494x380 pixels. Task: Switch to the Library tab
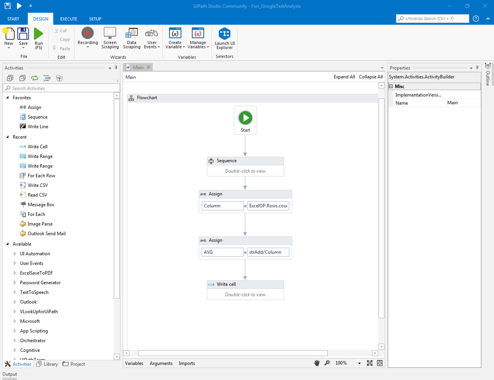pos(47,364)
